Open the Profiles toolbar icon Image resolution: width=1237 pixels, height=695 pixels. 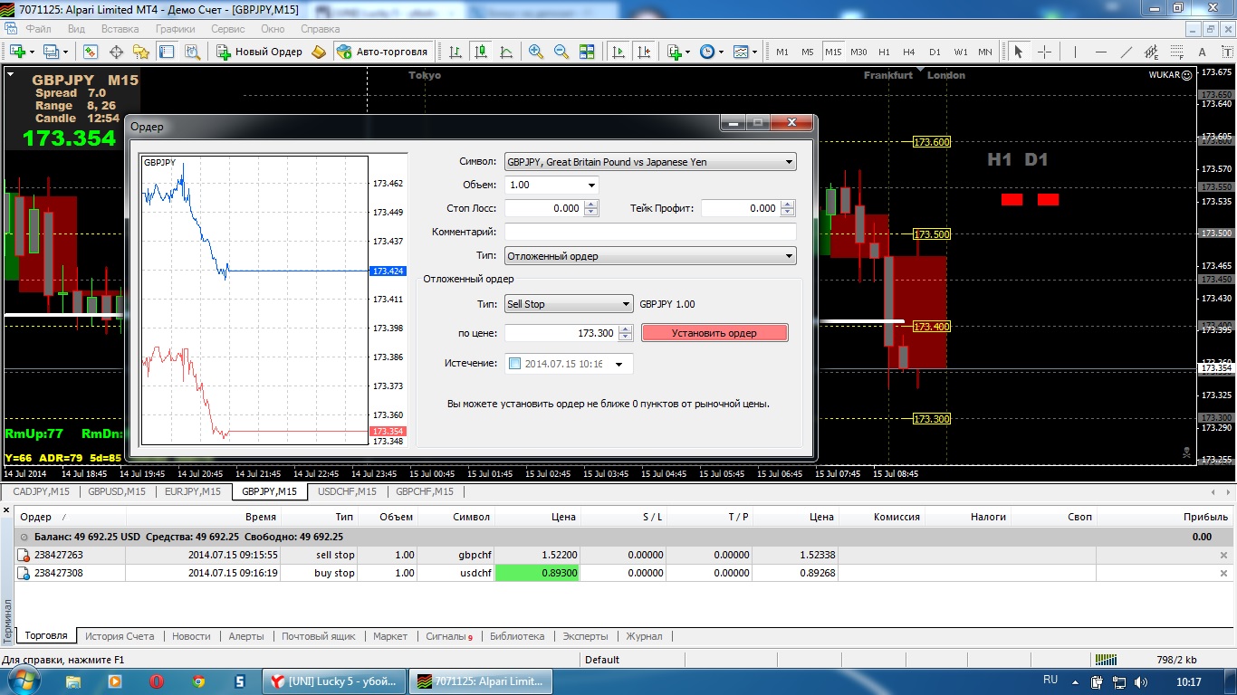[53, 52]
